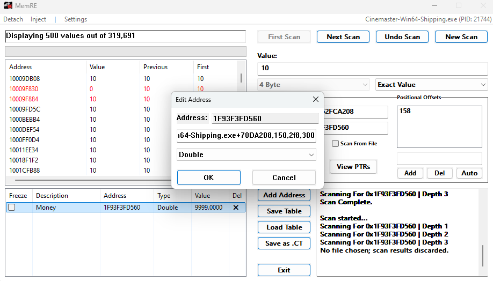Screen dimensions: 493x281
Task: Close the Edit Address dialog
Action: click(316, 100)
